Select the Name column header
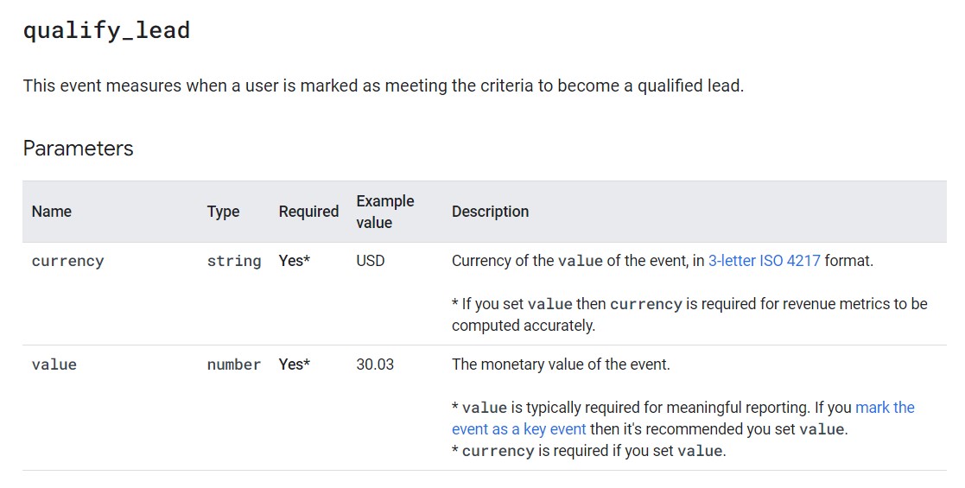This screenshot has height=488, width=965. click(52, 212)
